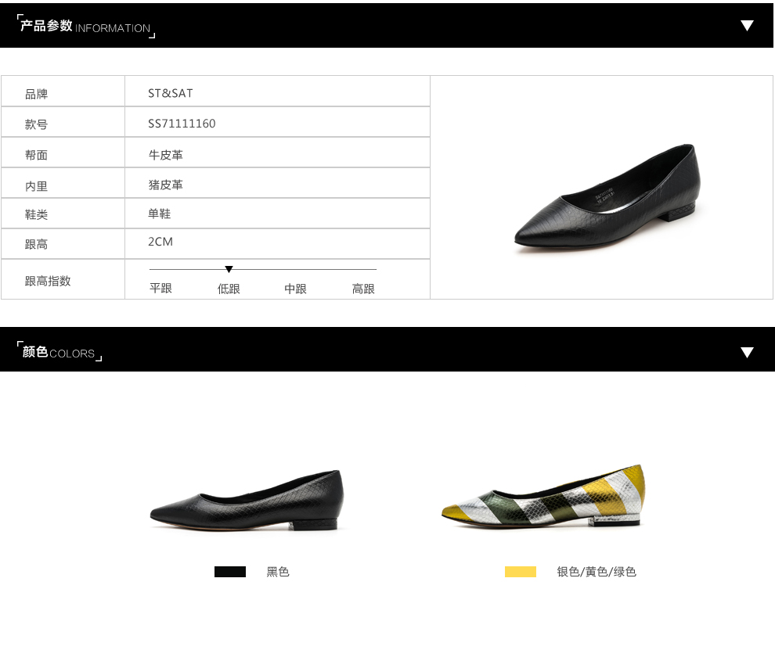Click the 颜色 COLORS header title
This screenshot has width=775, height=650.
coord(59,352)
